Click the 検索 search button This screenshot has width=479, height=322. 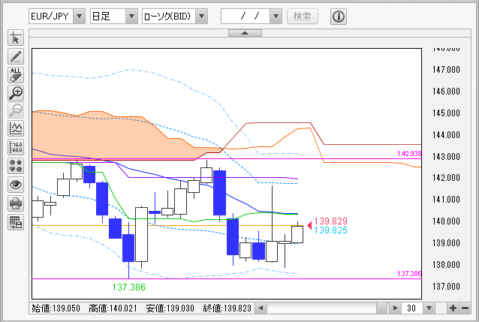tap(303, 17)
